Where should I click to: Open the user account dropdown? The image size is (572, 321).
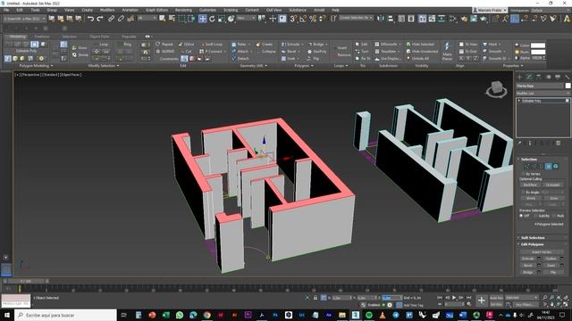coord(490,10)
